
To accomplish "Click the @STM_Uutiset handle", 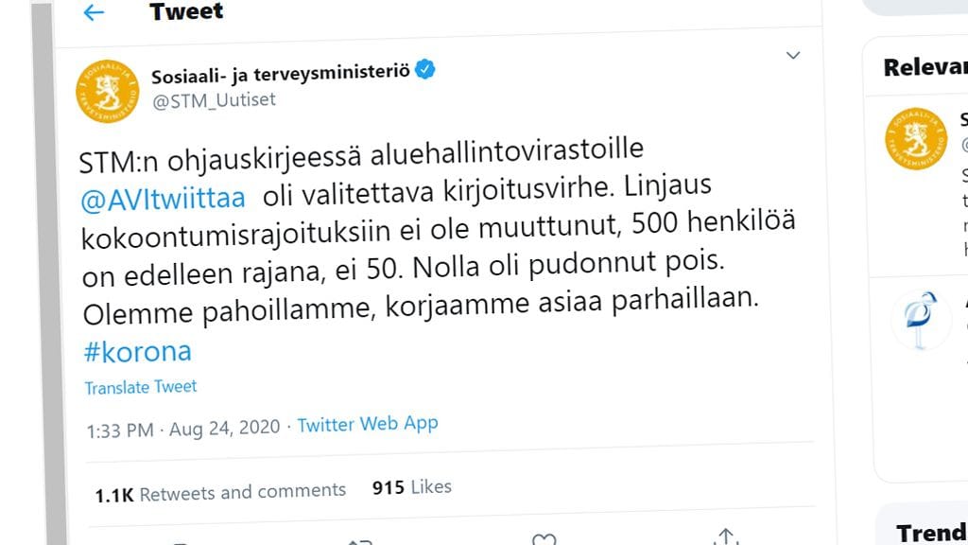I will tap(214, 98).
